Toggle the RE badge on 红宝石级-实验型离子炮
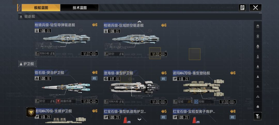279x125 pixels. (x=233, y=117)
